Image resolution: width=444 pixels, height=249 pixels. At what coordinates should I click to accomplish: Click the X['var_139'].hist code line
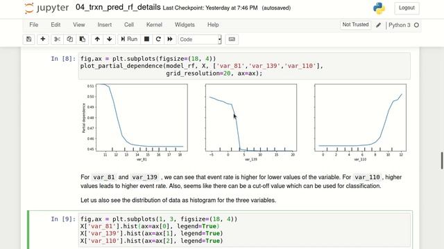click(x=151, y=234)
